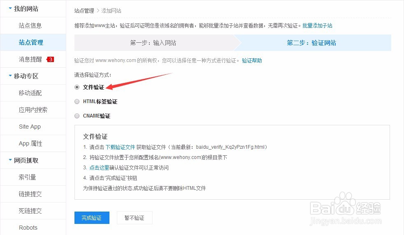Screen dimensions: 404x235
Task: Click the red 3 notification badge
Action: coord(50,60)
